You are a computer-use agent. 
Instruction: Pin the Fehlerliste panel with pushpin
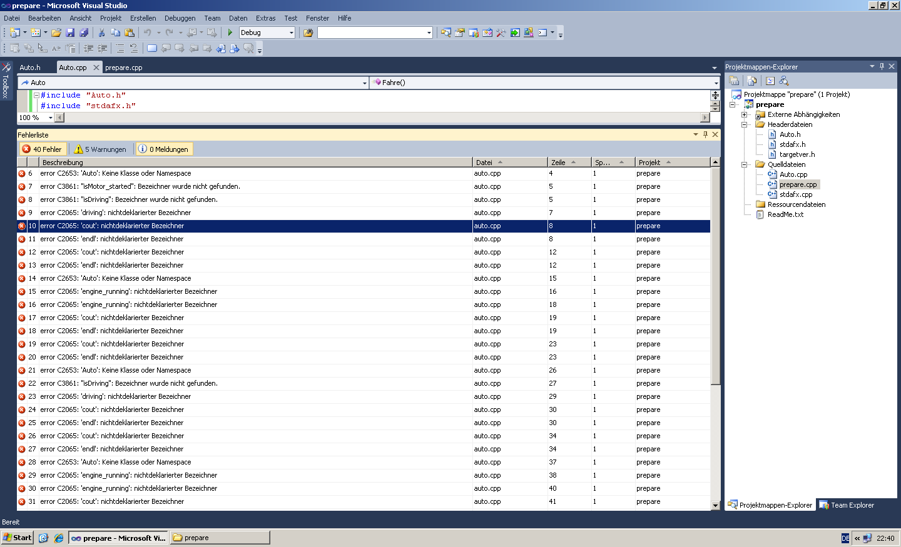pyautogui.click(x=705, y=134)
